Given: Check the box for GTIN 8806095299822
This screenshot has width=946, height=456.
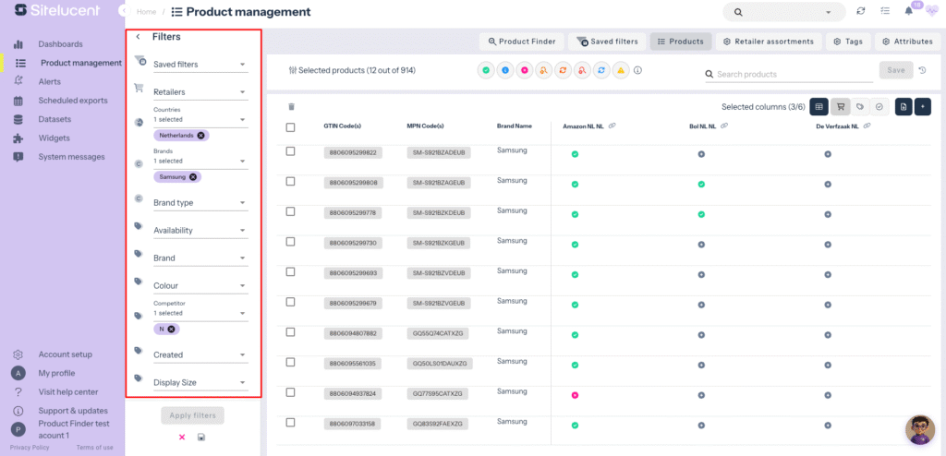Looking at the screenshot, I should point(290,151).
